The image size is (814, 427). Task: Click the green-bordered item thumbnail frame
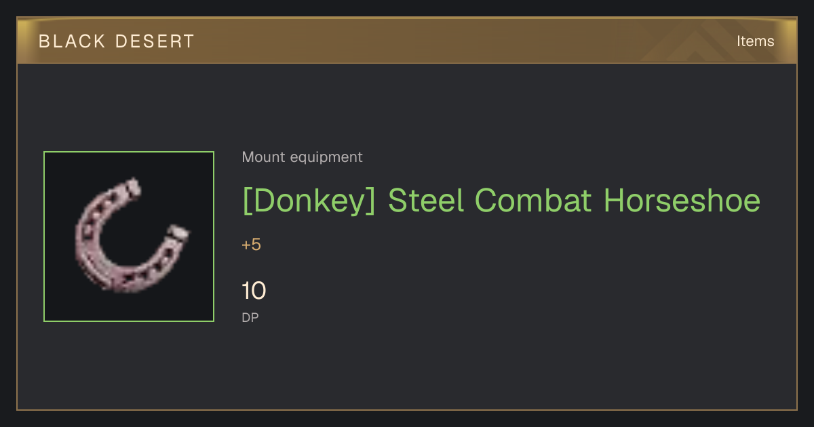pyautogui.click(x=129, y=237)
